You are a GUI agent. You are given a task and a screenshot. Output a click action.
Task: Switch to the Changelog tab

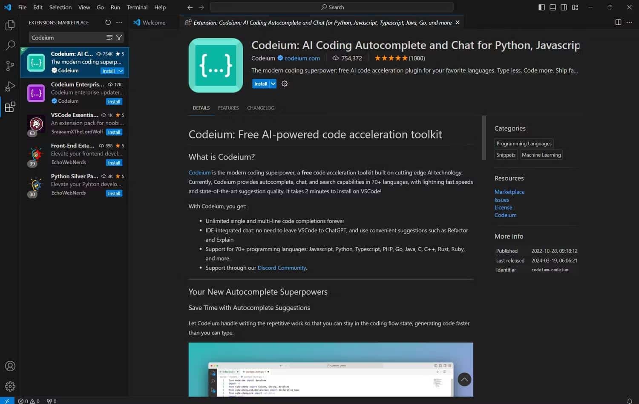(260, 108)
